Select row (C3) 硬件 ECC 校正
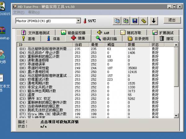Image resolution: width=186 pixels, height=139 pixels. pyautogui.click(x=95, y=99)
